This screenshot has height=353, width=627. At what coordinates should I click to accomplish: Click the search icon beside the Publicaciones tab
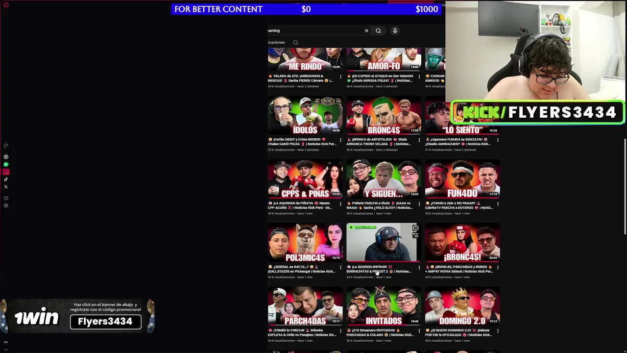click(295, 43)
